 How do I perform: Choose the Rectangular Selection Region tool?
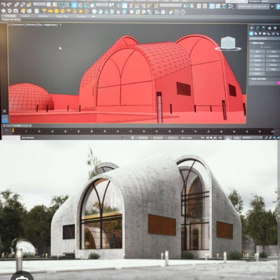pyautogui.click(x=61, y=5)
